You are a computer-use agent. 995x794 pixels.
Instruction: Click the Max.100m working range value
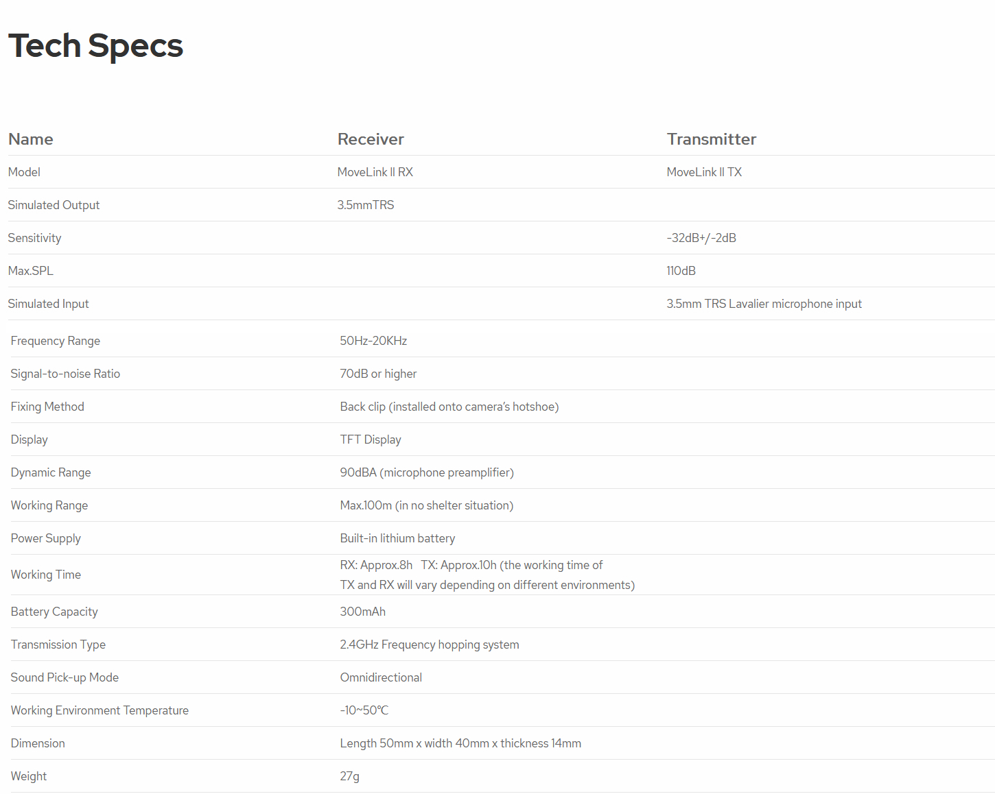(426, 505)
